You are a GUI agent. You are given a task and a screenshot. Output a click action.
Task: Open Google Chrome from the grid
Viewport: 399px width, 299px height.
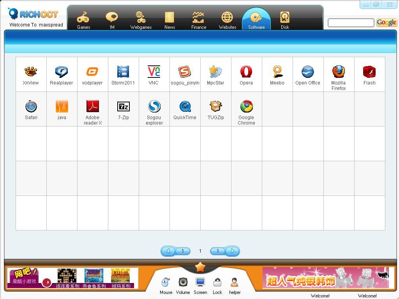coord(246,107)
